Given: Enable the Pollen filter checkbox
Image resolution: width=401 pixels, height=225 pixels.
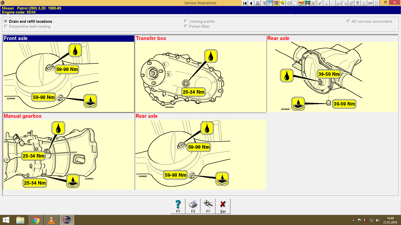Looking at the screenshot, I should [x=186, y=26].
